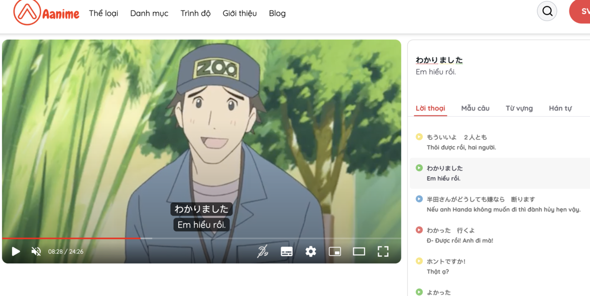Open the Danh mục menu
Viewport: 590px width, 296px height.
point(149,14)
